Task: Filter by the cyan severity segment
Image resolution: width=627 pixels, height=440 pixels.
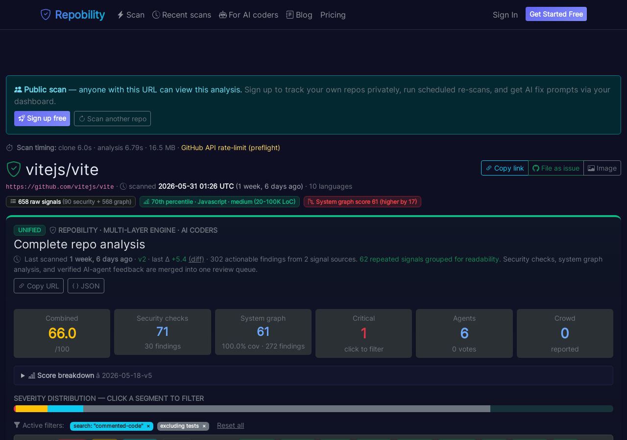Action: [65, 409]
